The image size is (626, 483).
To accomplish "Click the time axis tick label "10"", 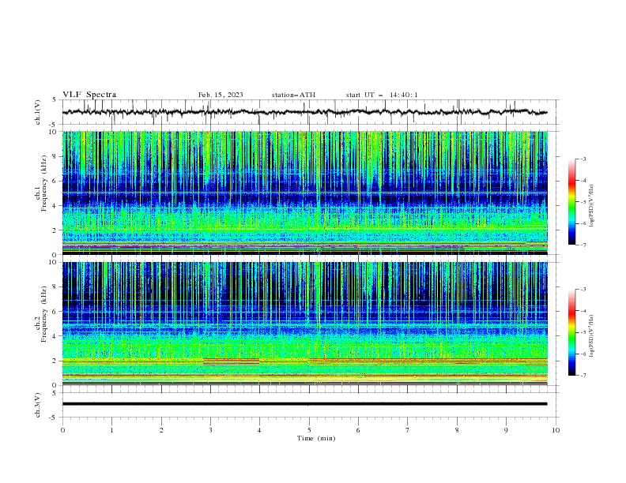I will [x=556, y=430].
